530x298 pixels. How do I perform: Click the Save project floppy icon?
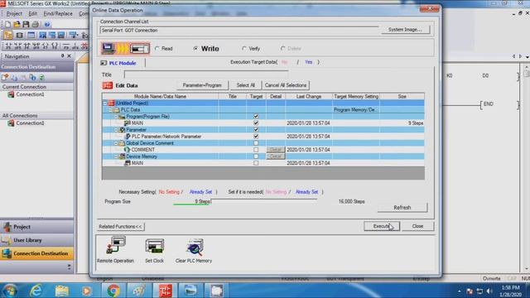pyautogui.click(x=26, y=24)
